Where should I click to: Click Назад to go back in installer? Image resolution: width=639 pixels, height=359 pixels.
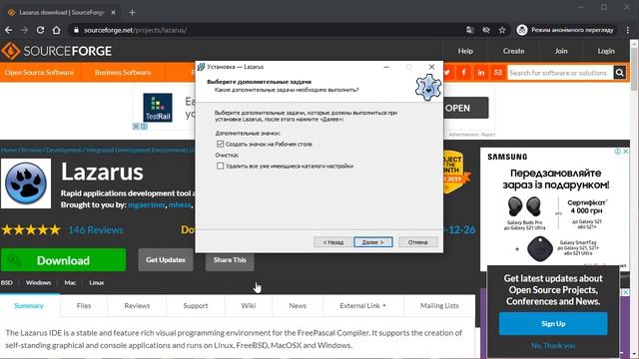click(x=332, y=242)
